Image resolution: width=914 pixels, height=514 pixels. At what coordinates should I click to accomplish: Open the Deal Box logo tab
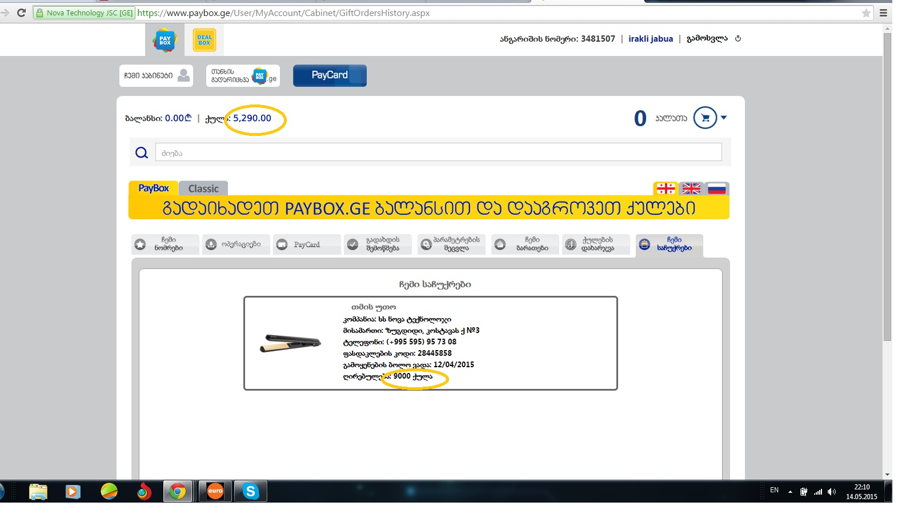click(205, 40)
